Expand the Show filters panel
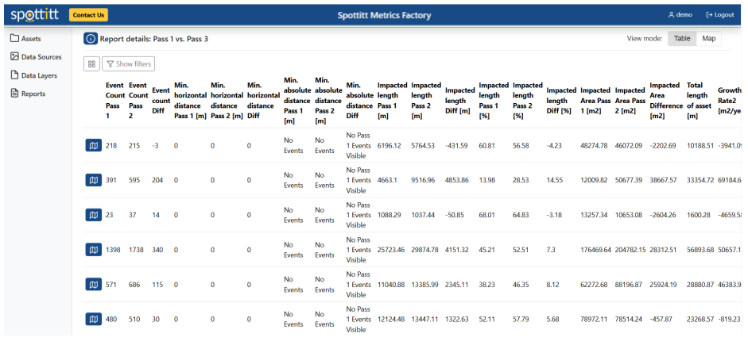Viewport: 748px width, 341px height. coord(128,64)
